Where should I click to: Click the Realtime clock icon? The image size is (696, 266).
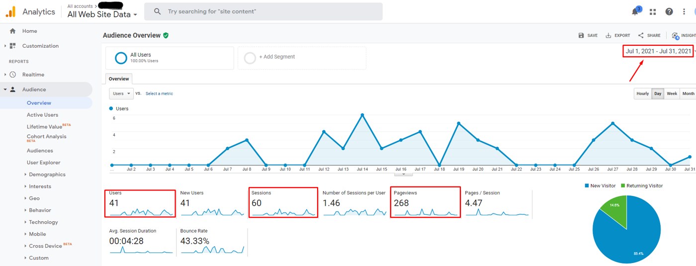click(x=13, y=75)
